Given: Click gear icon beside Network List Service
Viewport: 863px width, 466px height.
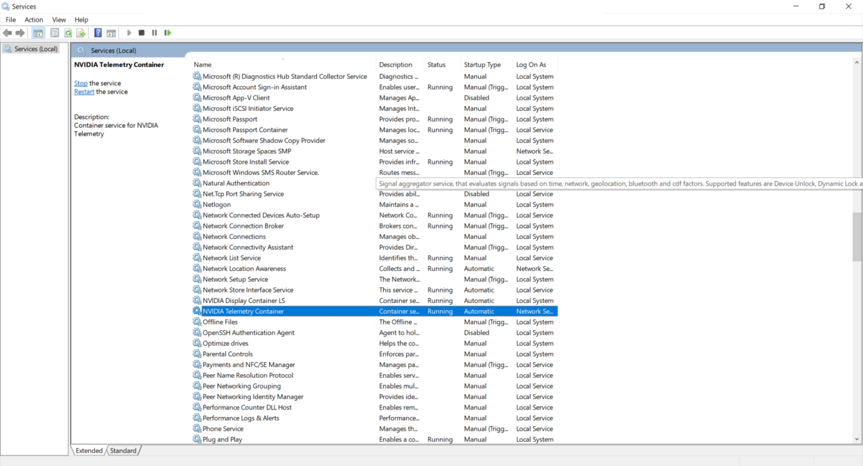Looking at the screenshot, I should (x=197, y=258).
